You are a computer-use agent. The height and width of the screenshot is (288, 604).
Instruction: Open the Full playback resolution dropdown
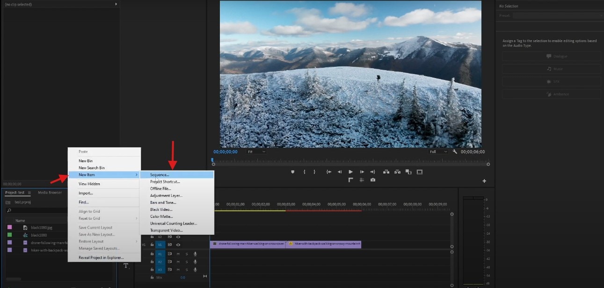437,151
